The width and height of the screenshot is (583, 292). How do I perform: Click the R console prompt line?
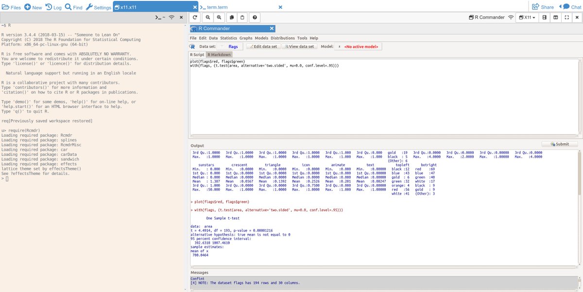pyautogui.click(x=5, y=179)
